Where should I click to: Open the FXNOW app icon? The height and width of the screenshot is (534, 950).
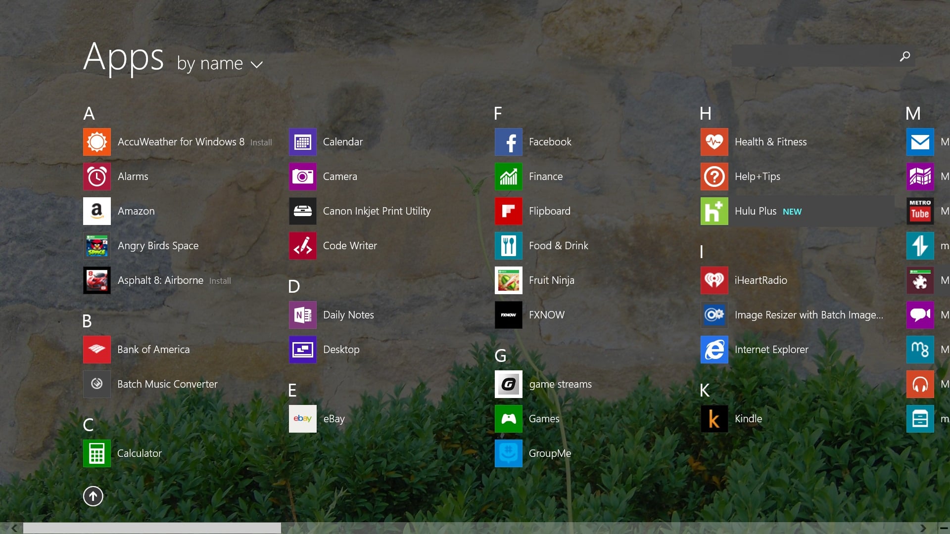click(x=509, y=315)
